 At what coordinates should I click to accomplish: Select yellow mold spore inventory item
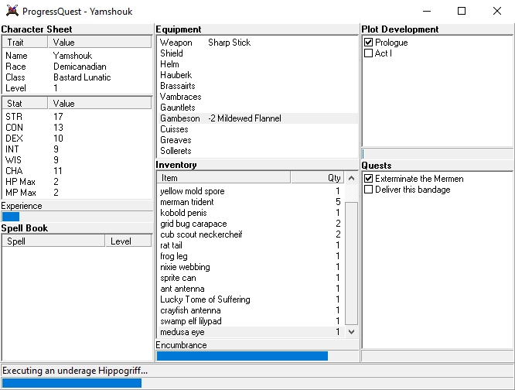pyautogui.click(x=251, y=191)
